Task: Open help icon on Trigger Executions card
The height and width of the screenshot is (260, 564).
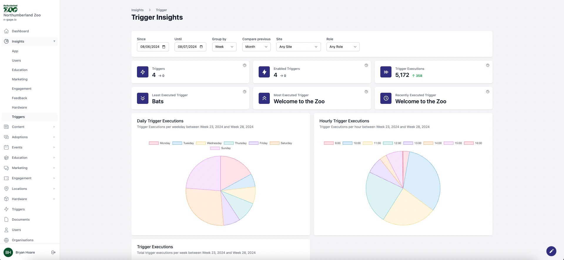Action: pyautogui.click(x=488, y=65)
